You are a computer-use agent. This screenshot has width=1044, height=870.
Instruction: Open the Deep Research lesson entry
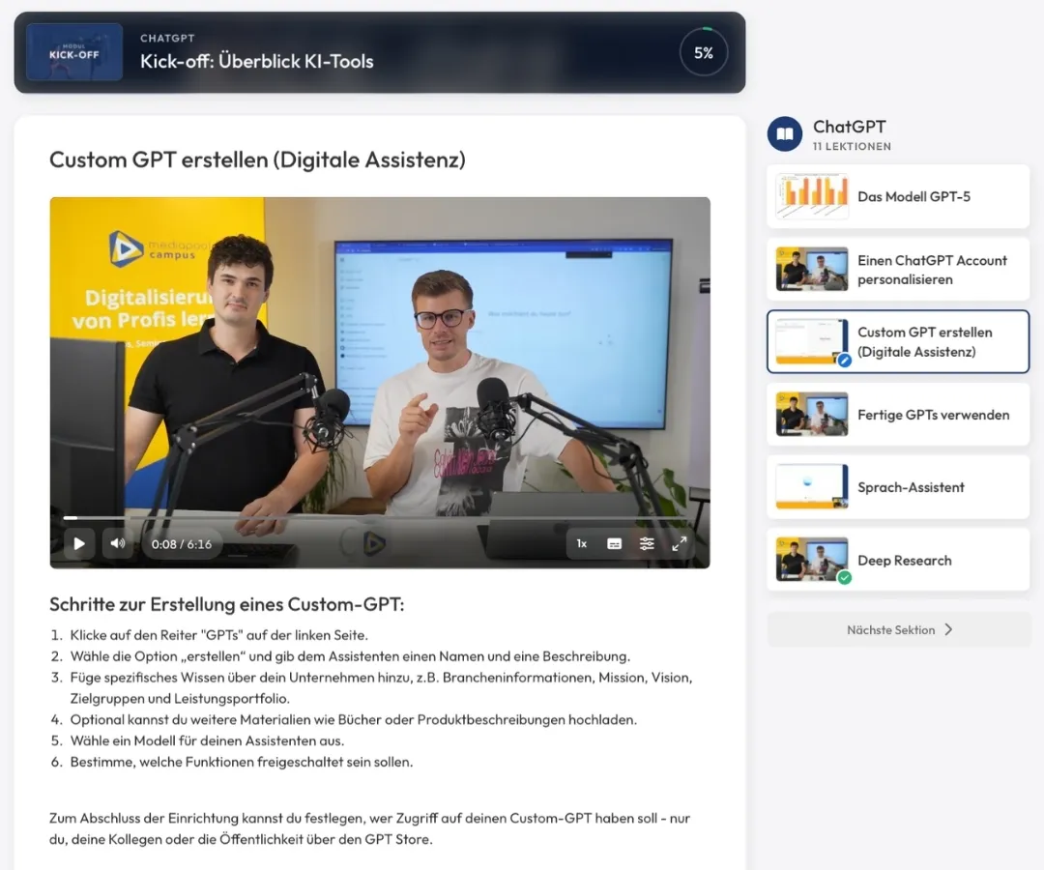pyautogui.click(x=897, y=560)
